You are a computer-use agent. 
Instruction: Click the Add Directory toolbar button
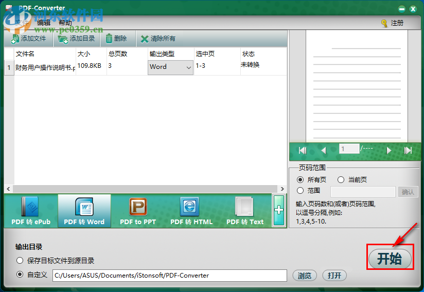pos(77,39)
